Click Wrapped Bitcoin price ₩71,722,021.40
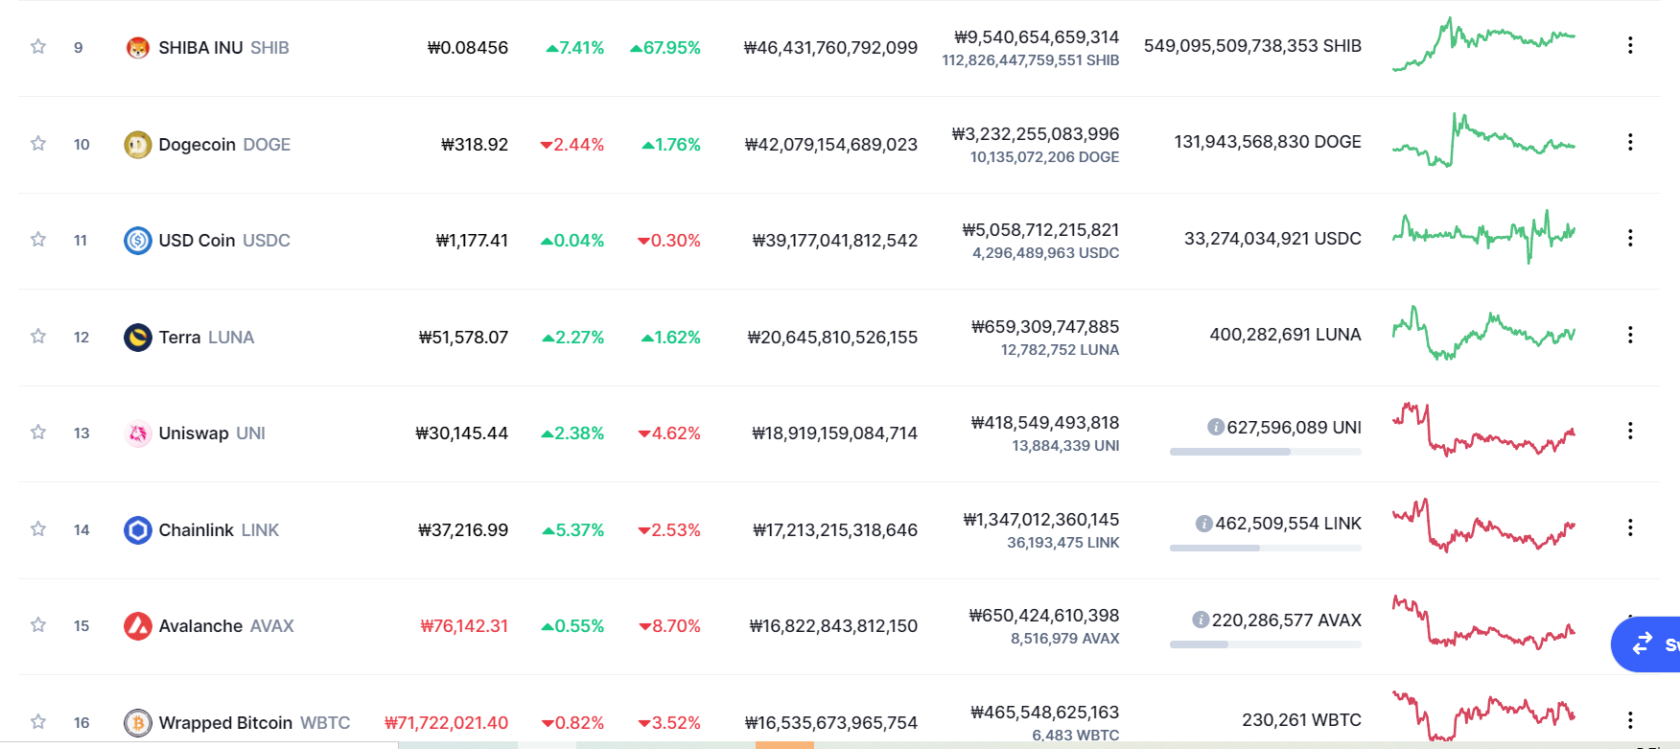The image size is (1680, 749). tap(446, 723)
